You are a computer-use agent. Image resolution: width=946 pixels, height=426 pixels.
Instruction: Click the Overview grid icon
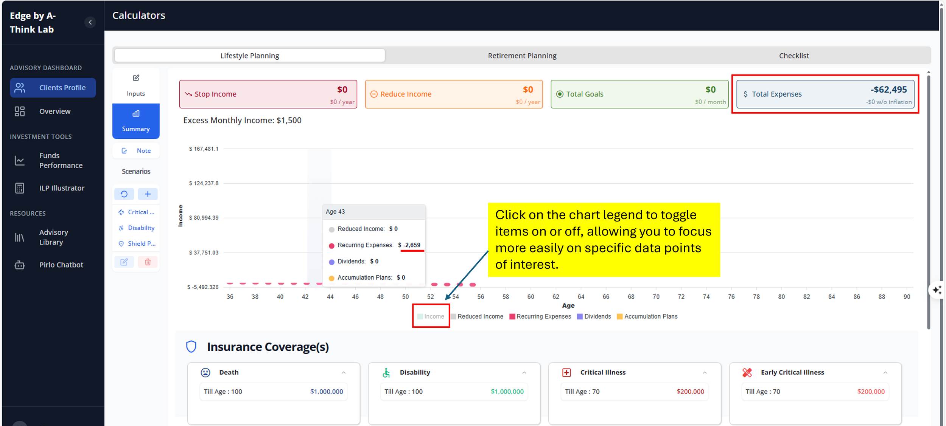pos(20,111)
